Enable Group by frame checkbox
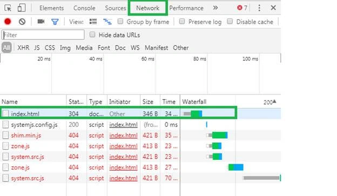Screen dimensions: 337x196 pos(120,21)
